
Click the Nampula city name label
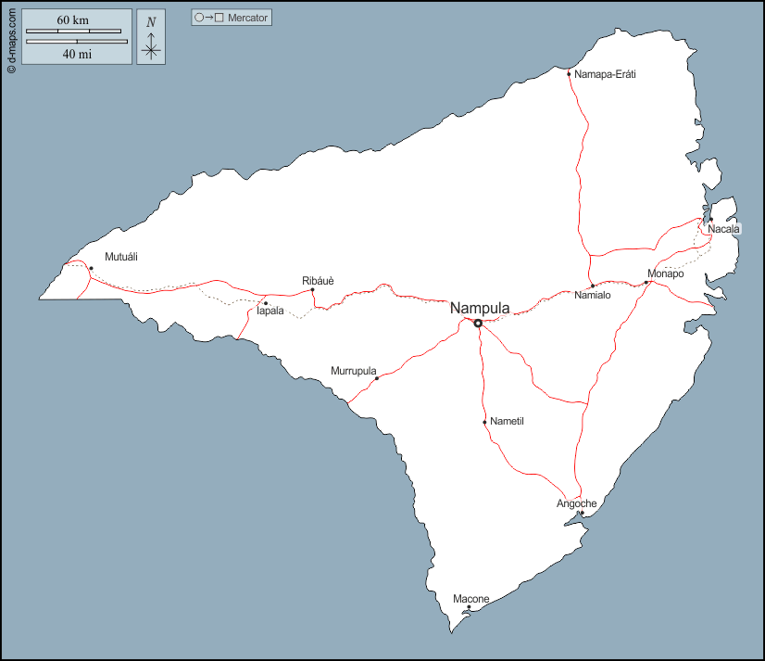[x=480, y=308]
